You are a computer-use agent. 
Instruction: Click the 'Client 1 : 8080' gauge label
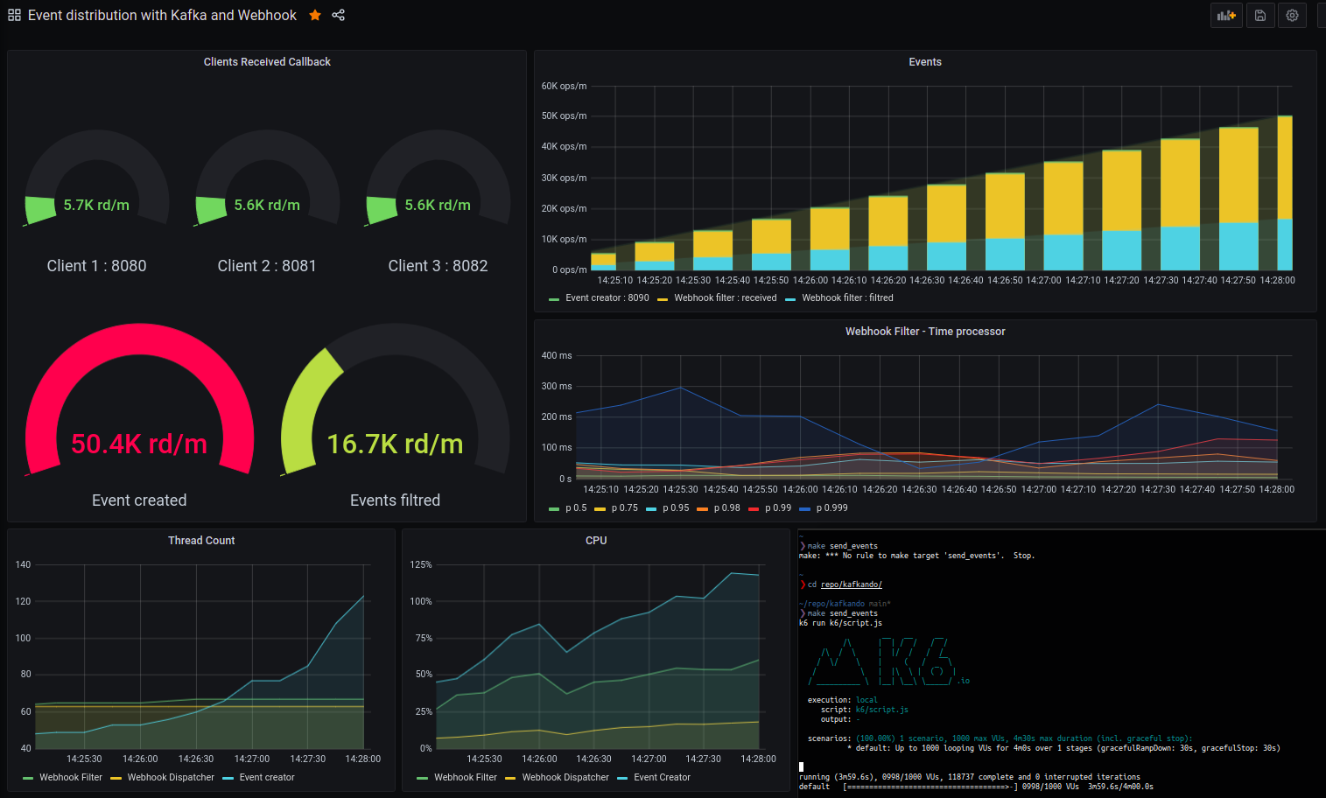coord(96,266)
